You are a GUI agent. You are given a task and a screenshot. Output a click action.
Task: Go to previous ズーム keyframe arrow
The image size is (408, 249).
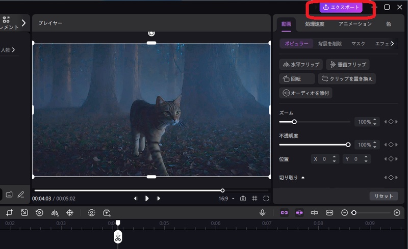[x=386, y=122]
